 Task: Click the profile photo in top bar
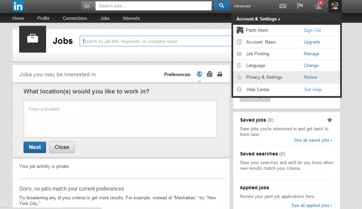coord(335,6)
